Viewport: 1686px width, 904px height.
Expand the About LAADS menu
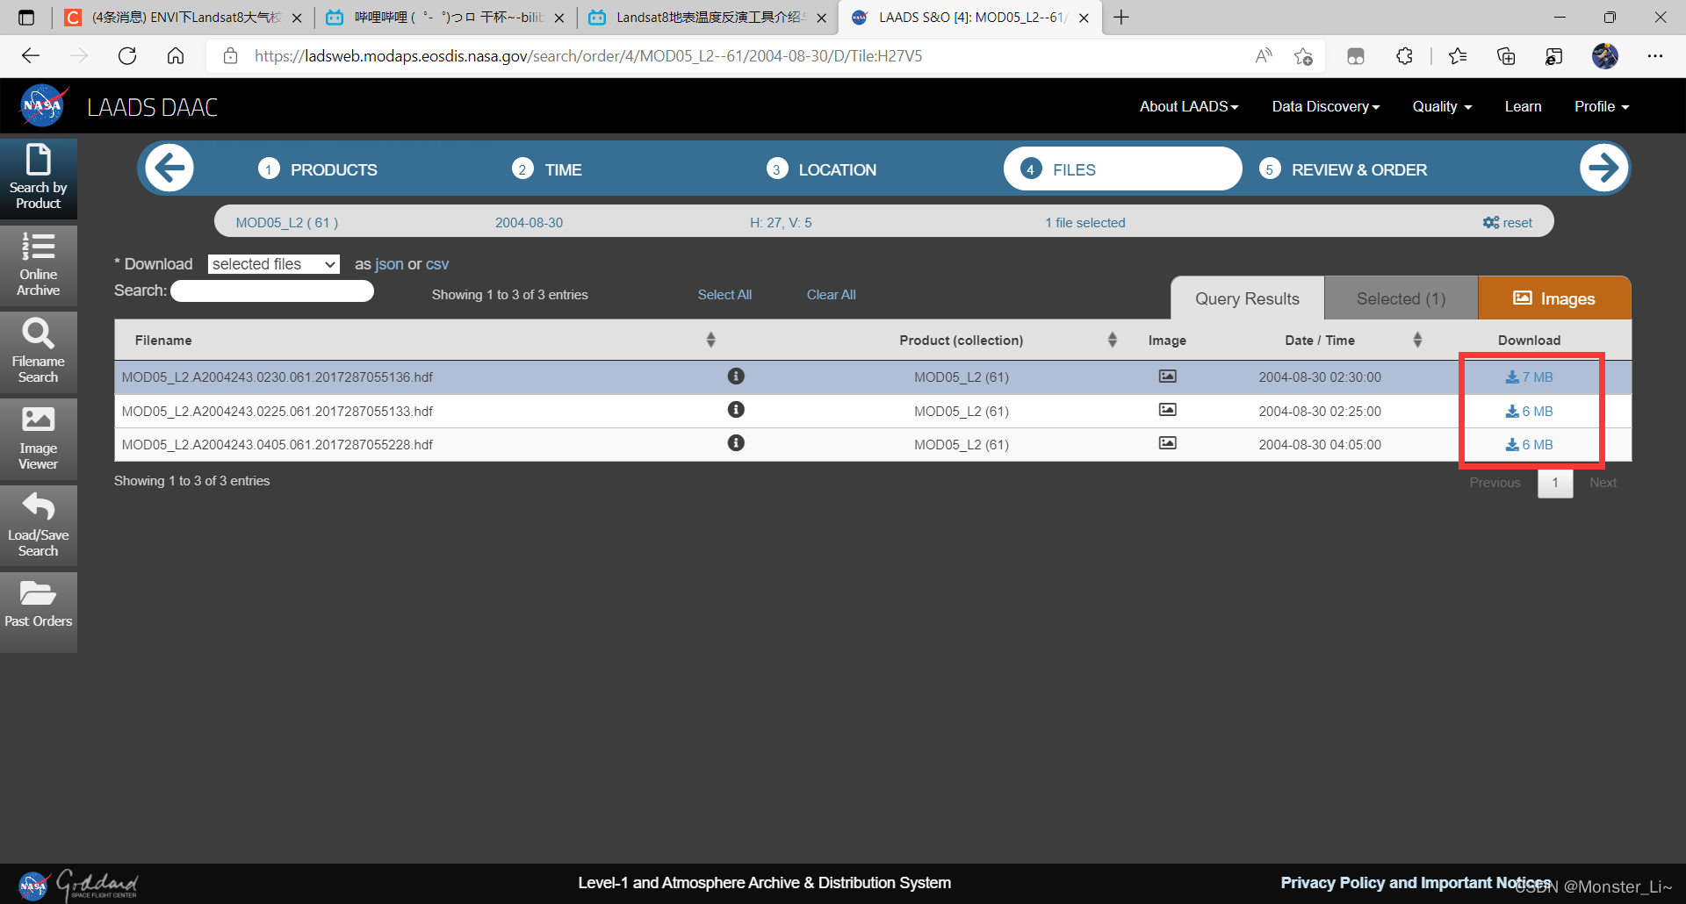coord(1189,106)
